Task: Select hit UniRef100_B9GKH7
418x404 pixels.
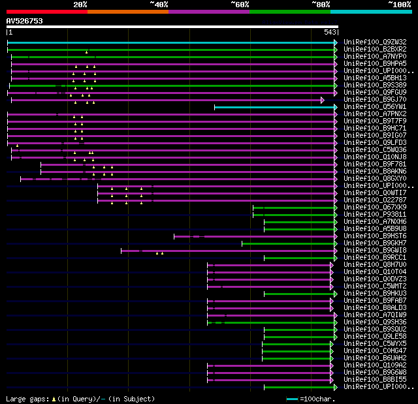Action: click(x=375, y=243)
